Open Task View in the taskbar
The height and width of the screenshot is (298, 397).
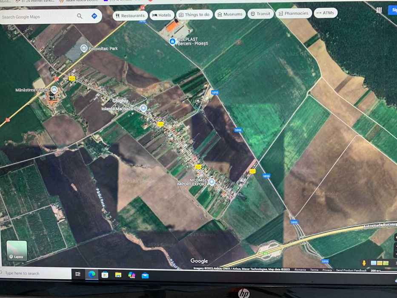(x=78, y=274)
